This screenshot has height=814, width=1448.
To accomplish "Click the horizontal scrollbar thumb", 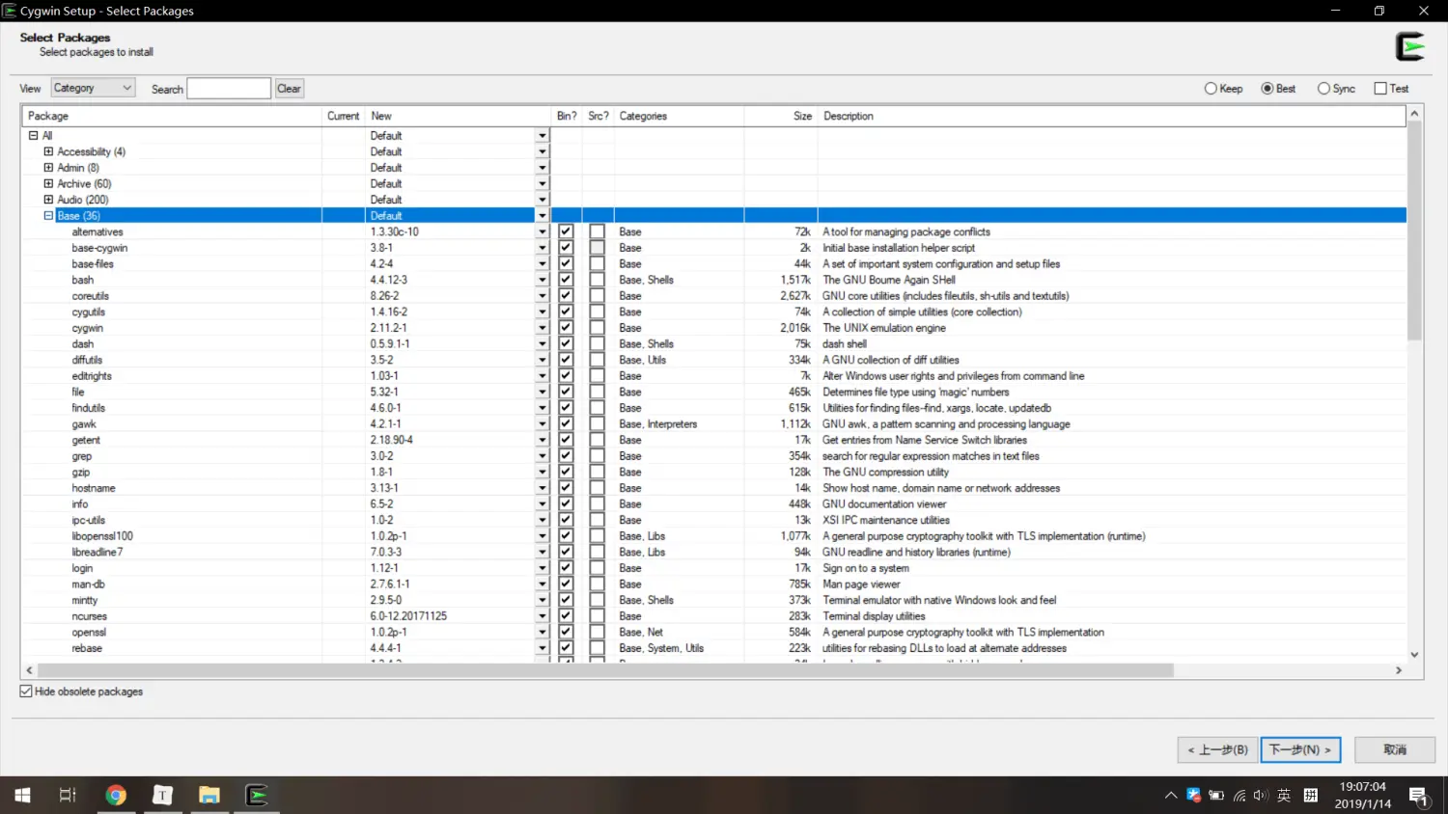I will tap(605, 670).
